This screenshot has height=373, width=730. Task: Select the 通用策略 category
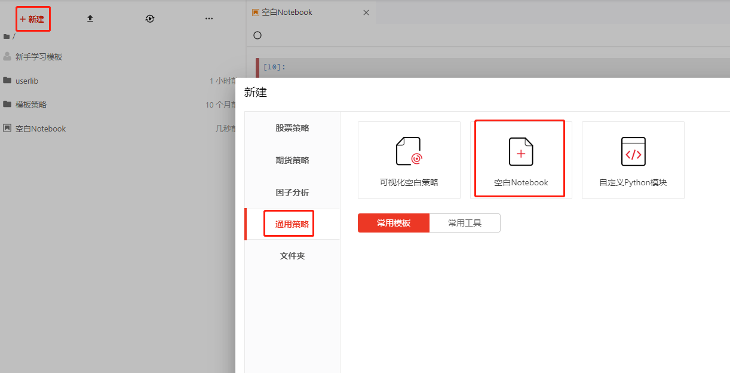click(x=289, y=223)
